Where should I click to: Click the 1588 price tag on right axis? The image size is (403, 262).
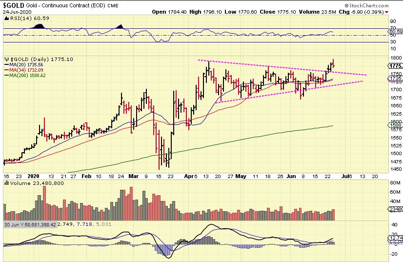tap(396, 125)
